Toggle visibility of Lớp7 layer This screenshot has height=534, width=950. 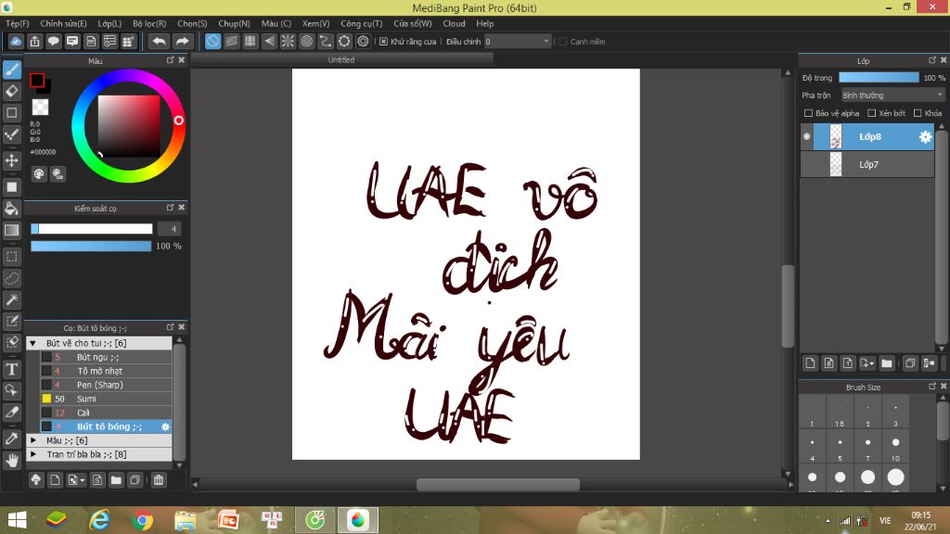pos(807,165)
